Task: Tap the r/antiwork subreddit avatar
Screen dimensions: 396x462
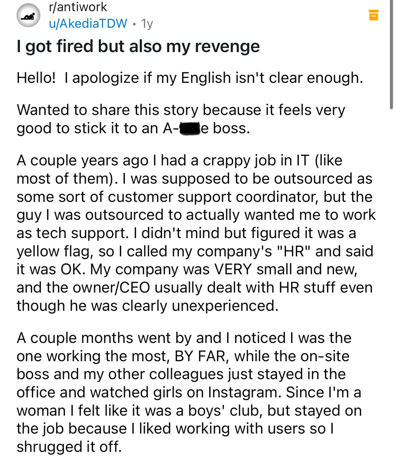Action: (x=28, y=15)
